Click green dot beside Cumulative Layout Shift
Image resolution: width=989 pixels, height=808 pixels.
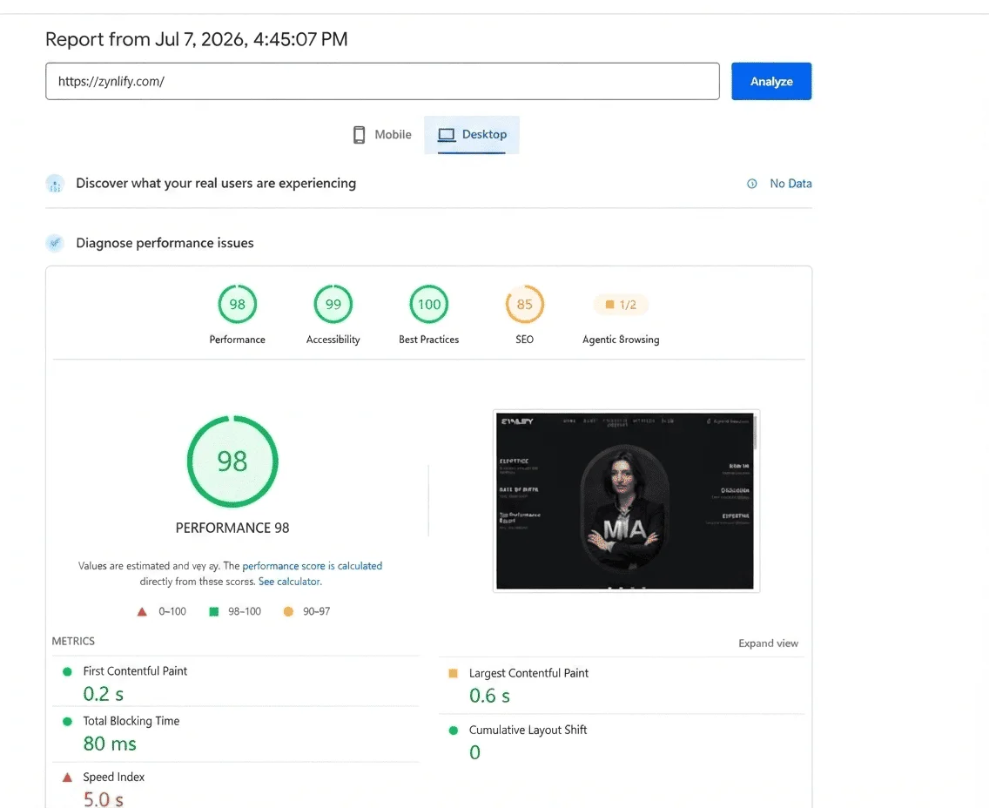point(453,731)
